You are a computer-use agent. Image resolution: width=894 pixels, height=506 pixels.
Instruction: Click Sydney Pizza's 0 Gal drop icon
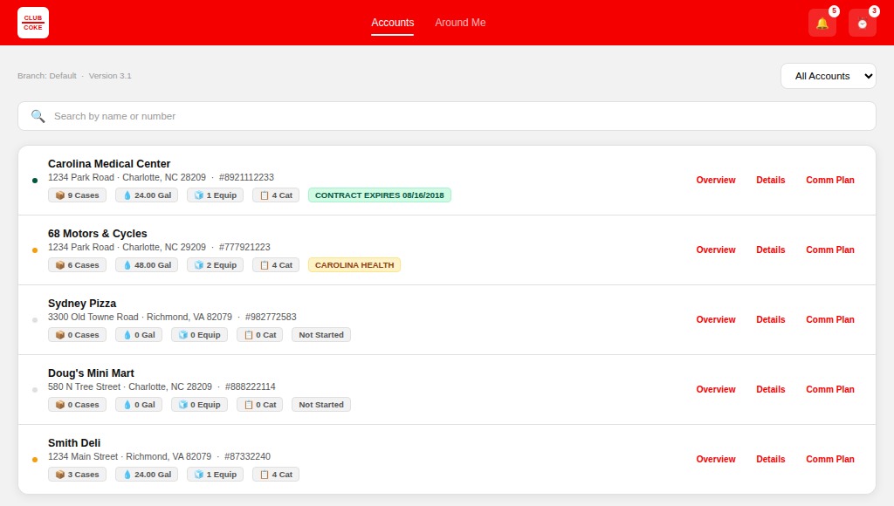pos(127,335)
